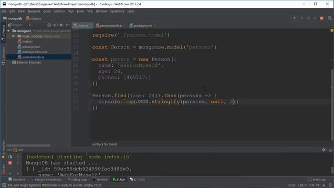Open the File menu
The image size is (334, 188).
click(x=4, y=11)
